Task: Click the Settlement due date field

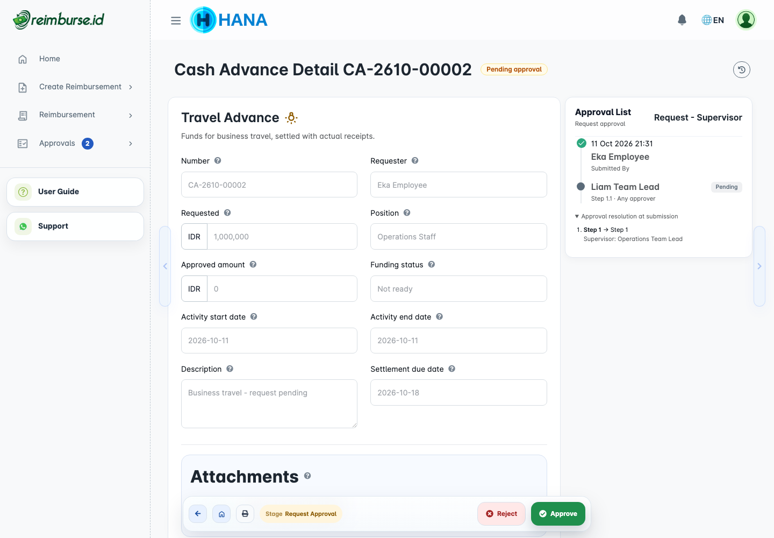Action: (x=458, y=393)
